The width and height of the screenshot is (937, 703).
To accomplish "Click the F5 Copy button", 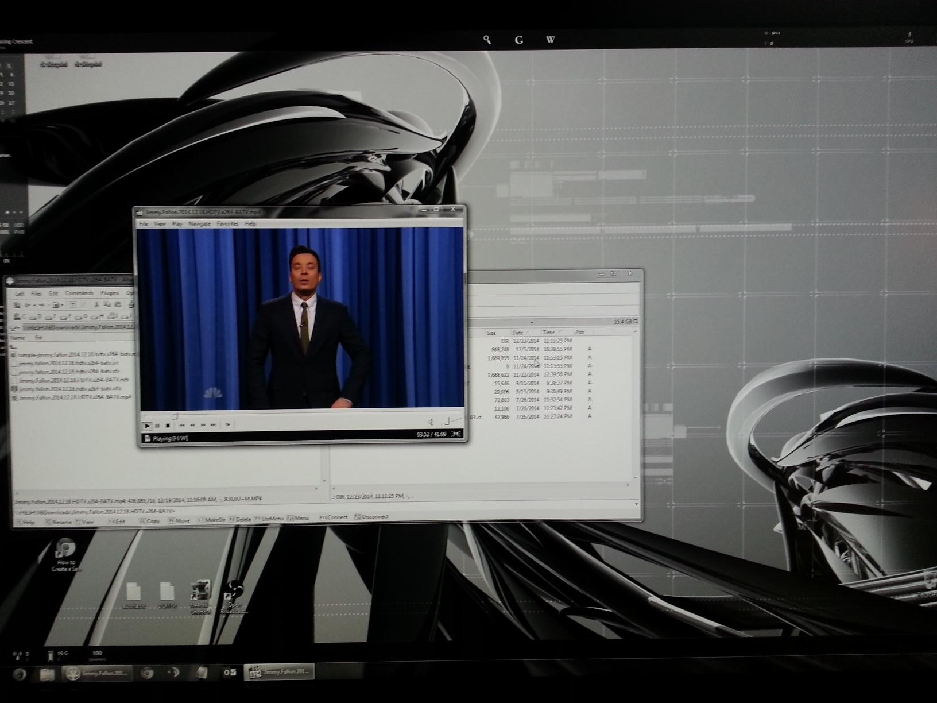I will (150, 522).
